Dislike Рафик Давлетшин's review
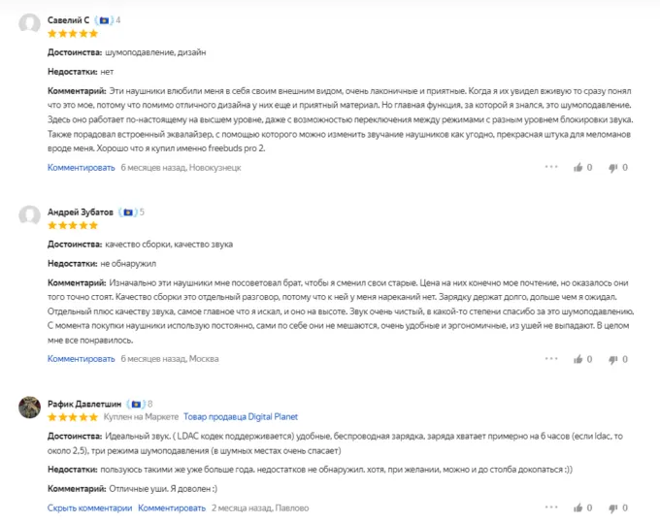This screenshot has height=523, width=660. click(x=612, y=507)
